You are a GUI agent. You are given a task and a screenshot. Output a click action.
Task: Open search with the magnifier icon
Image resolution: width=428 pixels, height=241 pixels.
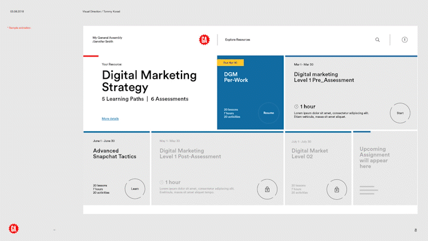point(377,40)
